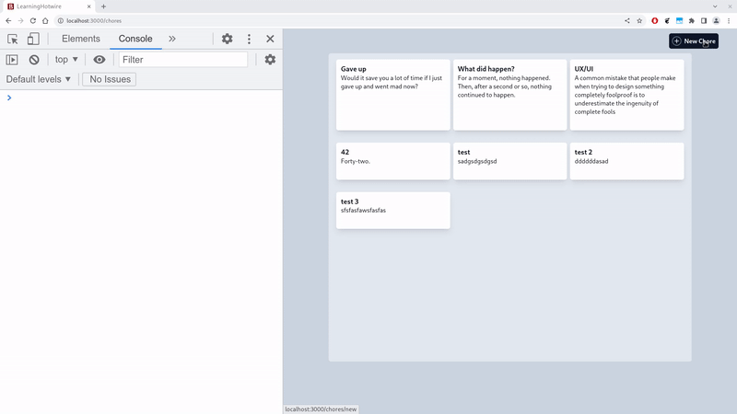
Task: Bookmark this page with the star icon
Action: 639,20
